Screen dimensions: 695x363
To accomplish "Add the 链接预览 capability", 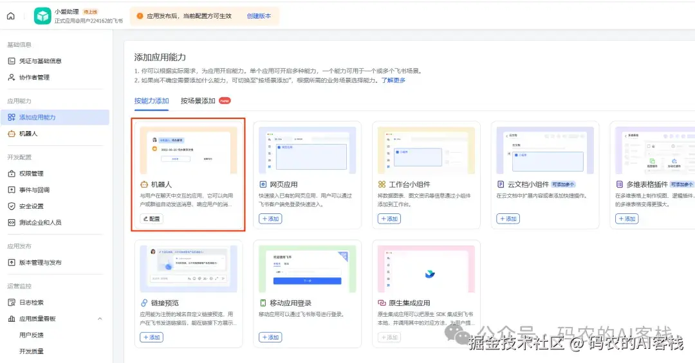I will [x=152, y=337].
